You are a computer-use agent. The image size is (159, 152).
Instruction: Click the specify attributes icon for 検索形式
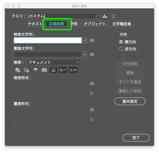coord(92,84)
